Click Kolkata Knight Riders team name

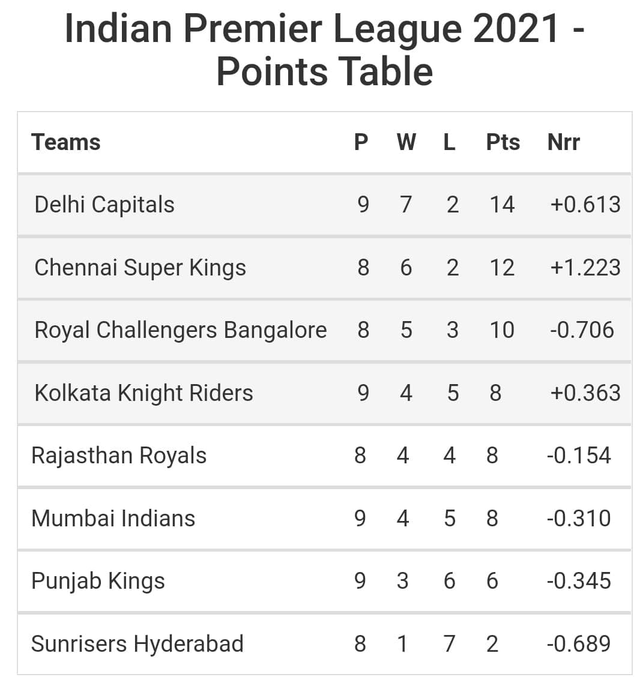[x=143, y=393]
